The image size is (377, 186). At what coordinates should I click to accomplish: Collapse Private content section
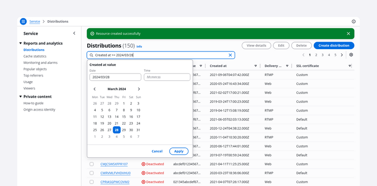[x=20, y=97]
